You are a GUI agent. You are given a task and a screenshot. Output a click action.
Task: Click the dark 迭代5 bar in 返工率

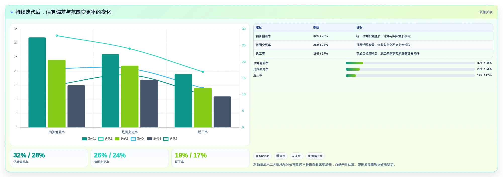click(222, 112)
